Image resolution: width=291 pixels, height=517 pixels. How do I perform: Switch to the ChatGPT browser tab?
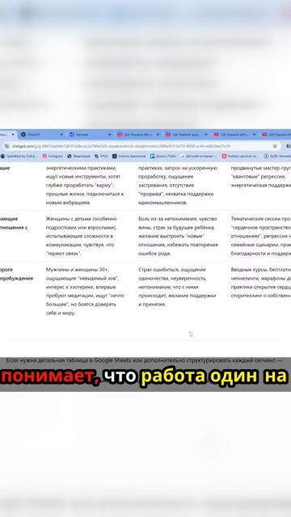41,135
